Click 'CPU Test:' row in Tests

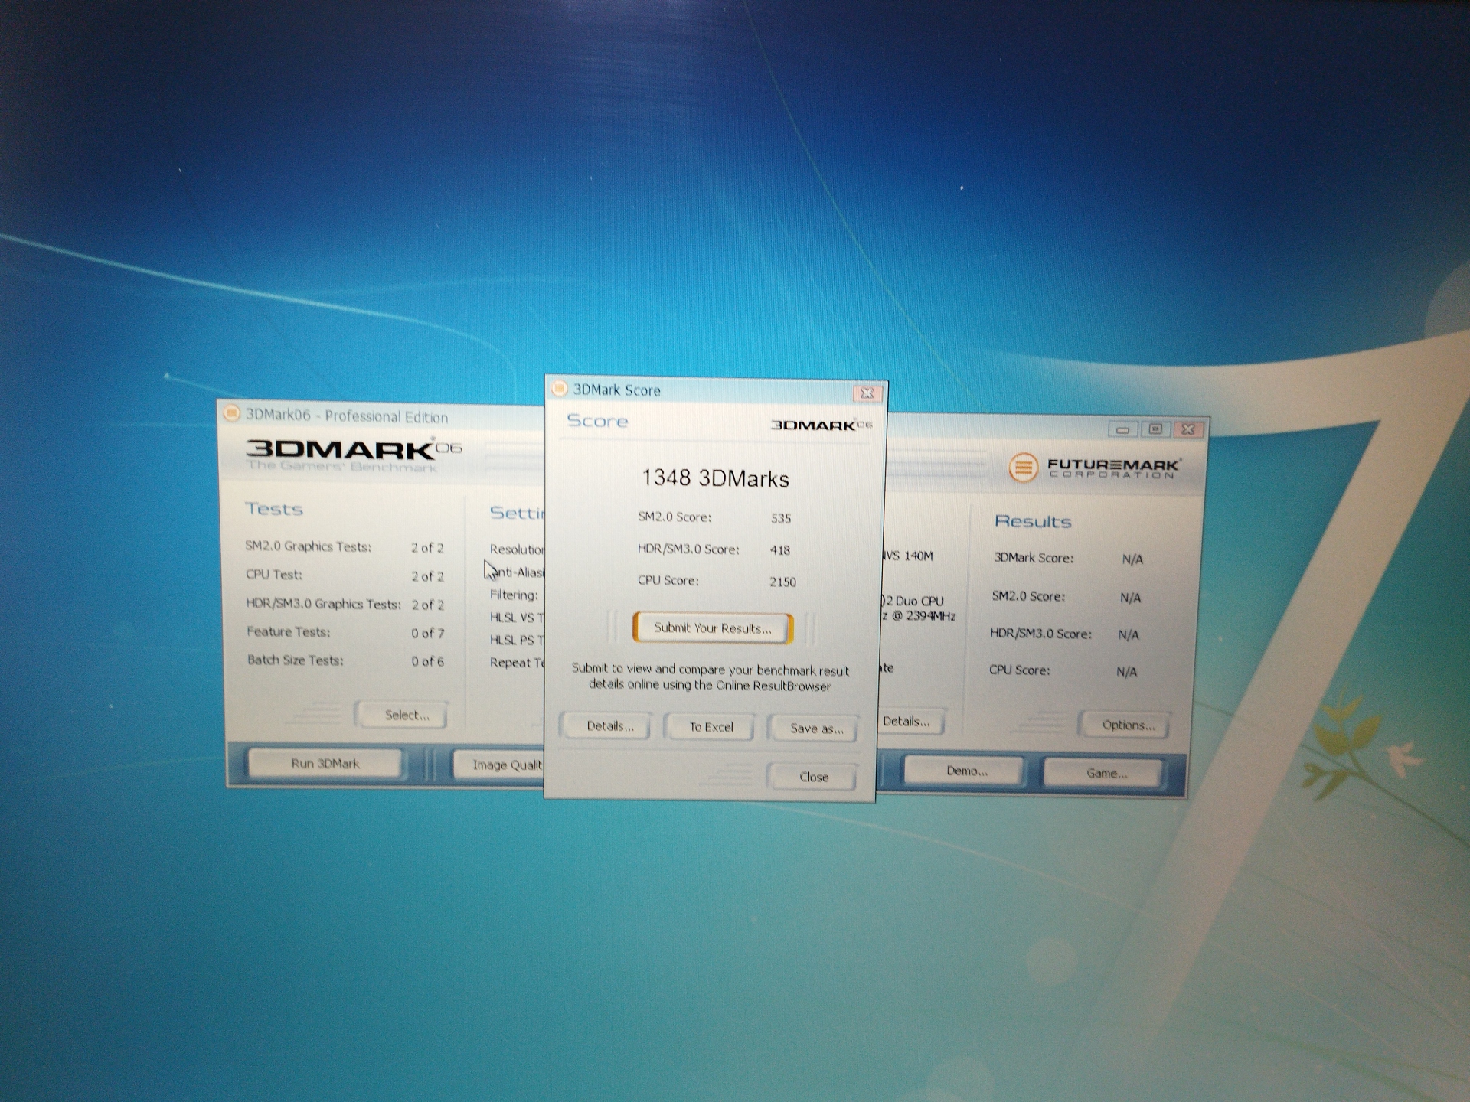coord(274,575)
